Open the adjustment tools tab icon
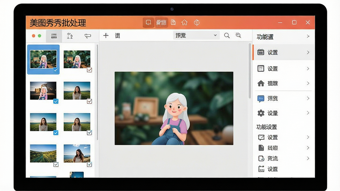340x191 pixels. pyautogui.click(x=70, y=36)
